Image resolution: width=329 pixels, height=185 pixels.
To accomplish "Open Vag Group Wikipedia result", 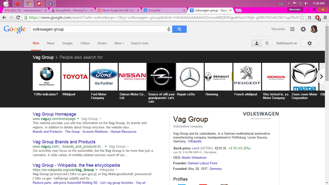I will tap(76, 165).
